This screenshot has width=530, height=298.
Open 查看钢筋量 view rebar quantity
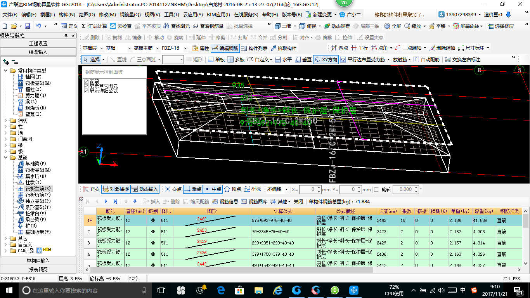[208, 26]
